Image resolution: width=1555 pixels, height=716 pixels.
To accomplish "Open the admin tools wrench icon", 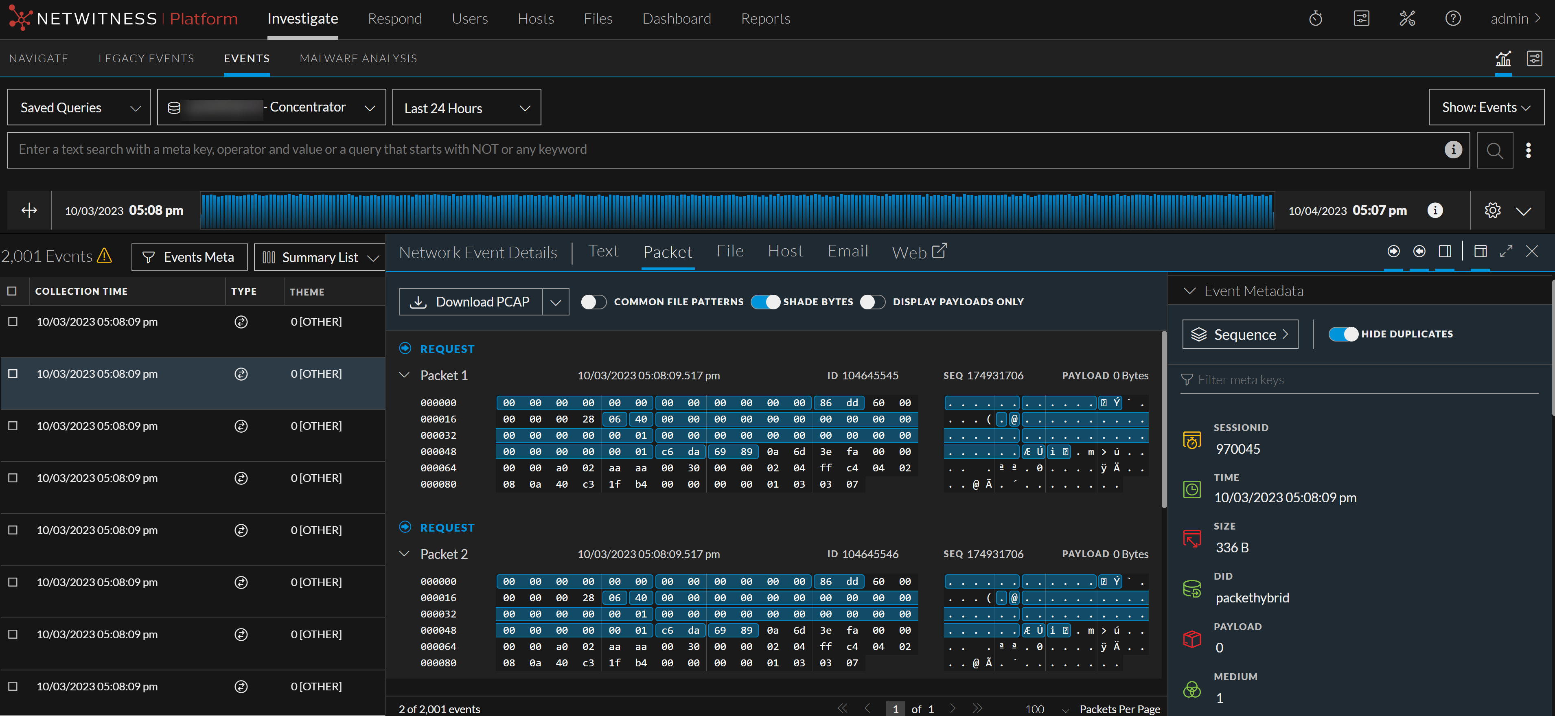I will click(x=1407, y=19).
